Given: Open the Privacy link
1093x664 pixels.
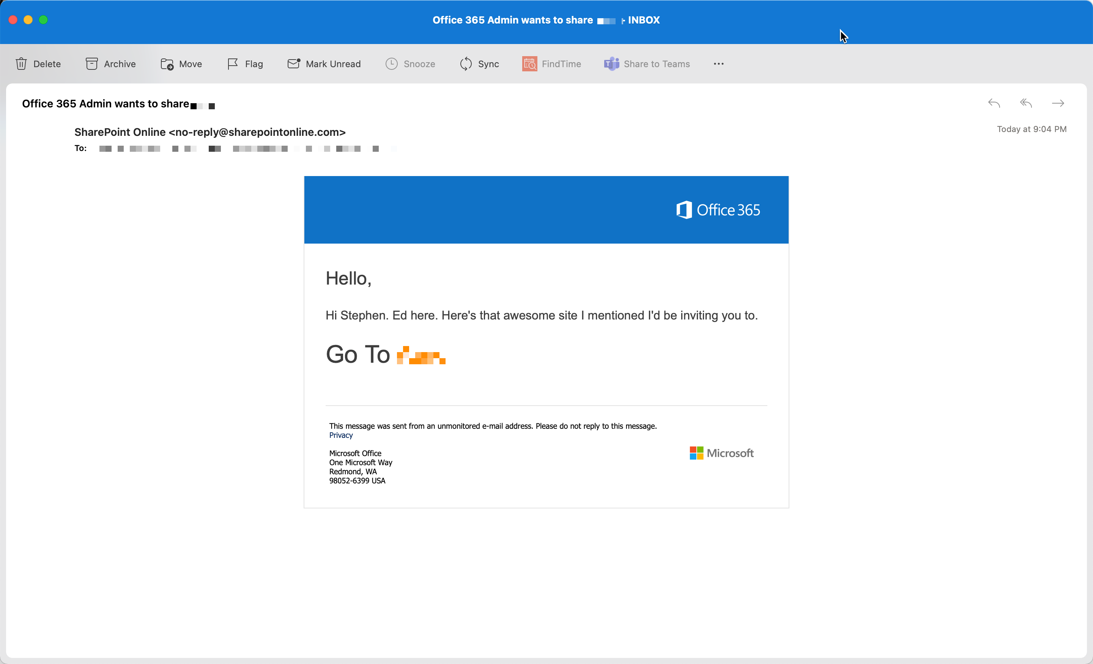Looking at the screenshot, I should point(341,435).
